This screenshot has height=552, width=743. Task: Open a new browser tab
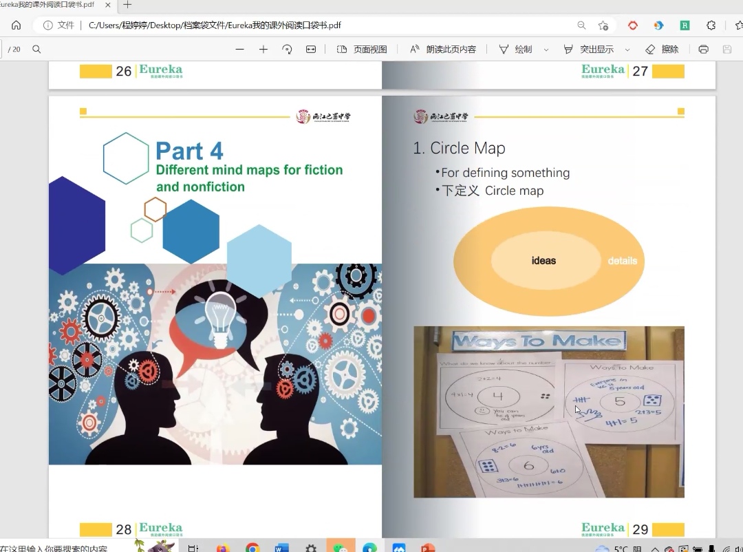[x=127, y=5]
